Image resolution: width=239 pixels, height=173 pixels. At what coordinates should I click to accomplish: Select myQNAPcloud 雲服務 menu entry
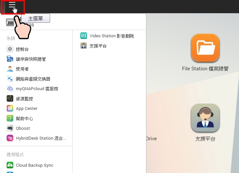click(37, 89)
